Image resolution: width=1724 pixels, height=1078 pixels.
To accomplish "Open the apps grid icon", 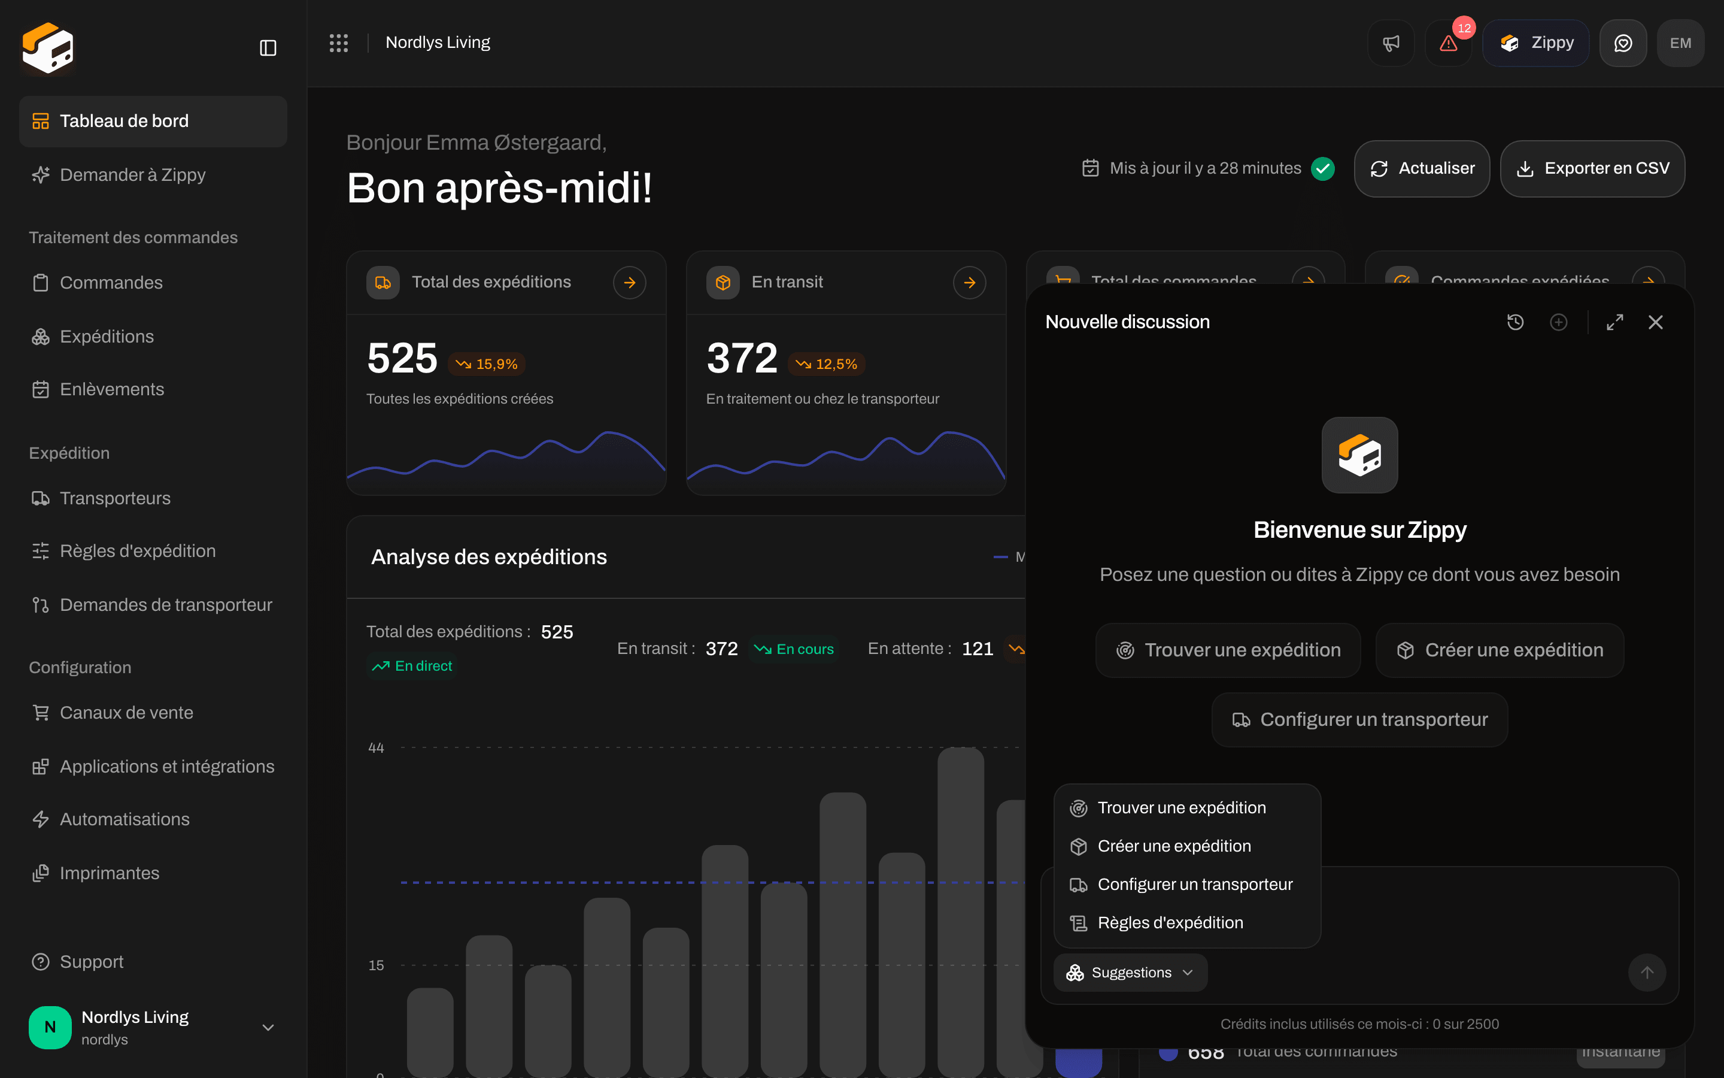I will (x=338, y=43).
